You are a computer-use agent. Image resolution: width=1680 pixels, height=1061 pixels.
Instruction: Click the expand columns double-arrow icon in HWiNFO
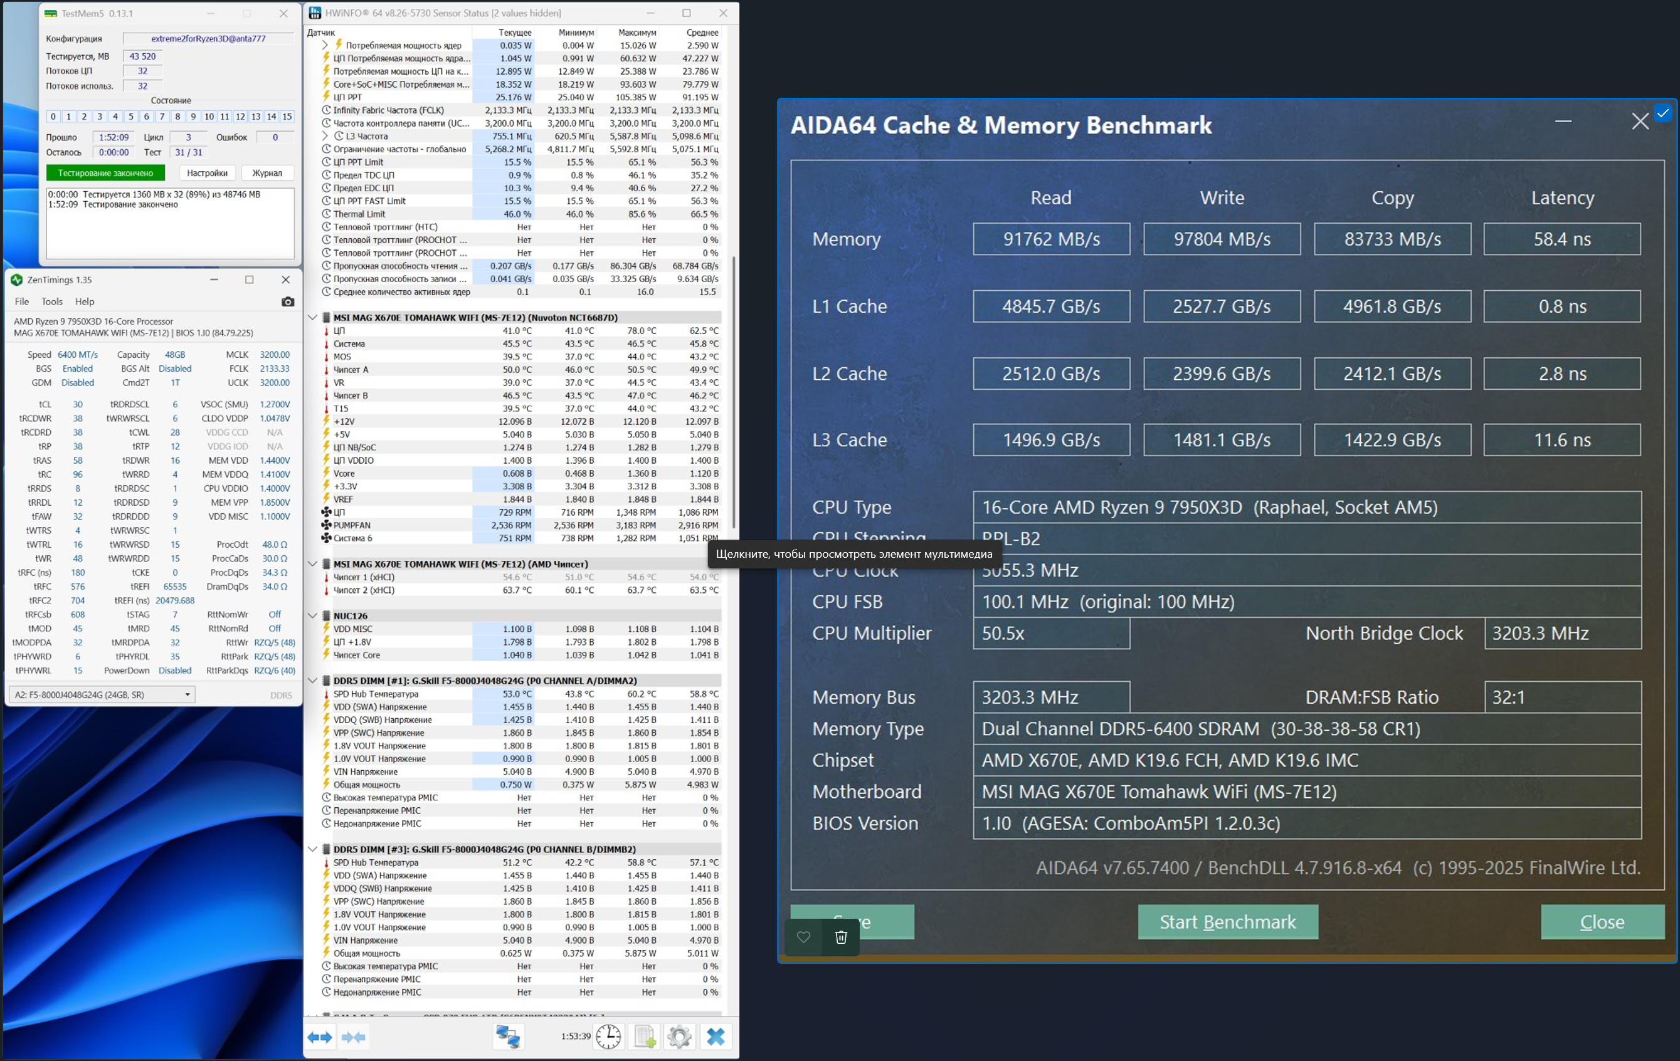coord(320,1037)
